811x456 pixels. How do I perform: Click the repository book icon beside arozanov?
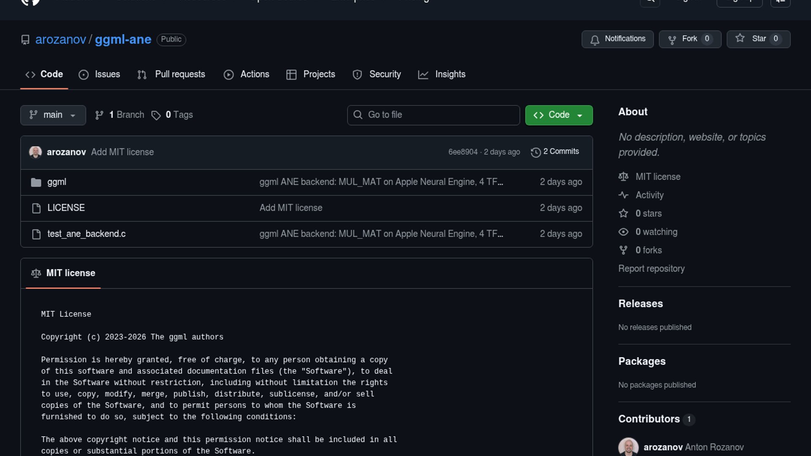[25, 40]
